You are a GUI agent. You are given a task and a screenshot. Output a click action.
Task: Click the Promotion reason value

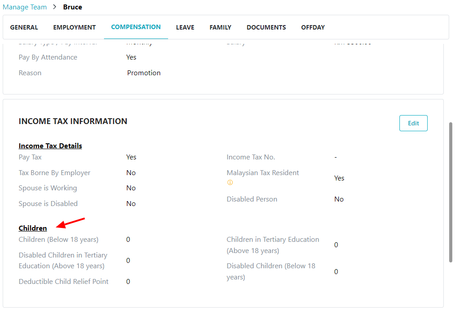143,73
